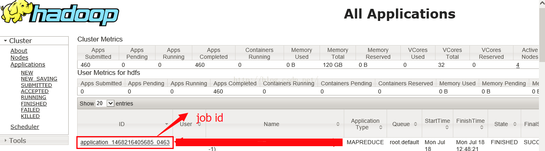Click root.default queue cell
The image size is (545, 151).
404,142
